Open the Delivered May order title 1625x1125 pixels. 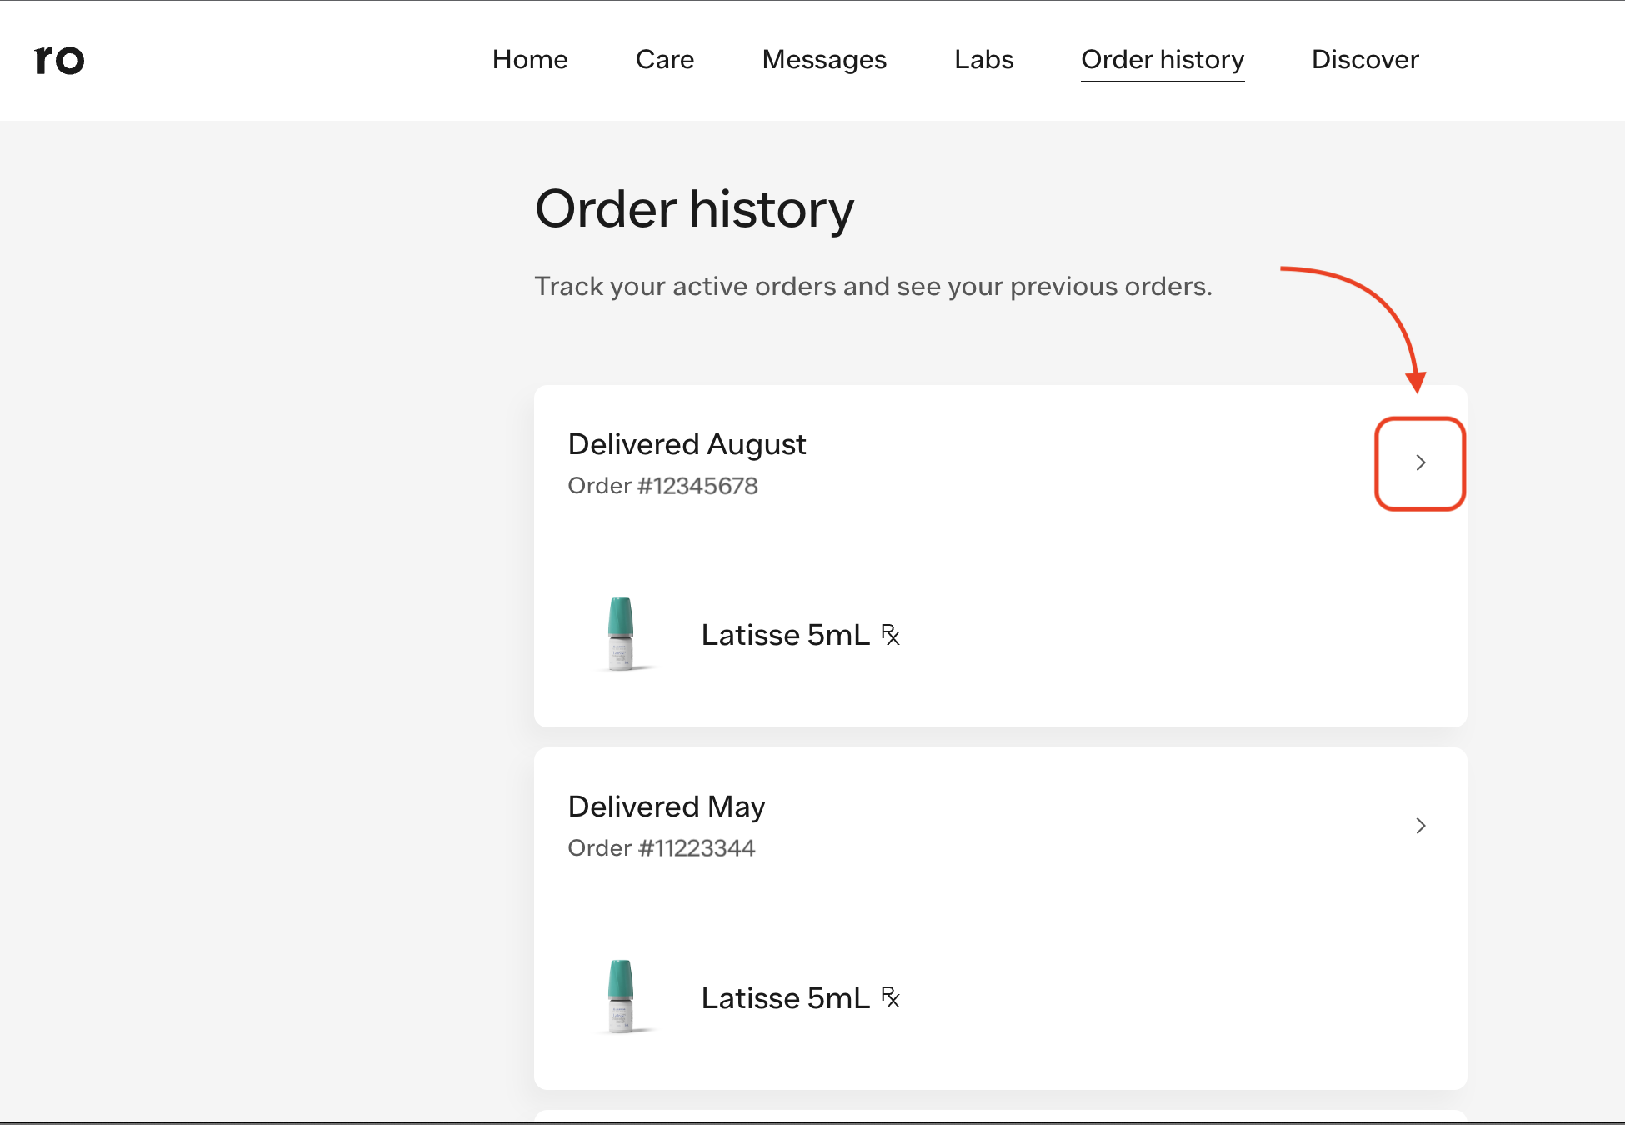point(666,807)
